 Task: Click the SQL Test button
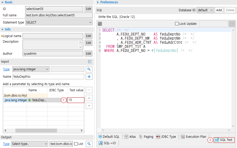pyautogui.click(x=224, y=140)
